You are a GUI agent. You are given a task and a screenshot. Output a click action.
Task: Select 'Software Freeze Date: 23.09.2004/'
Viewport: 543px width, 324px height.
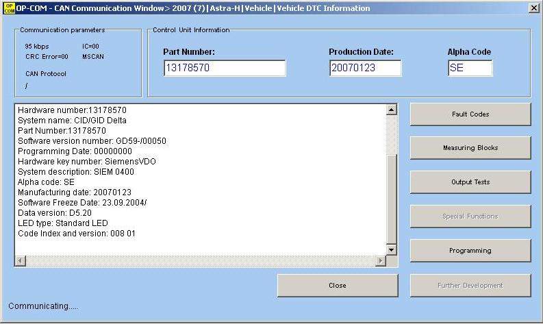(x=82, y=202)
